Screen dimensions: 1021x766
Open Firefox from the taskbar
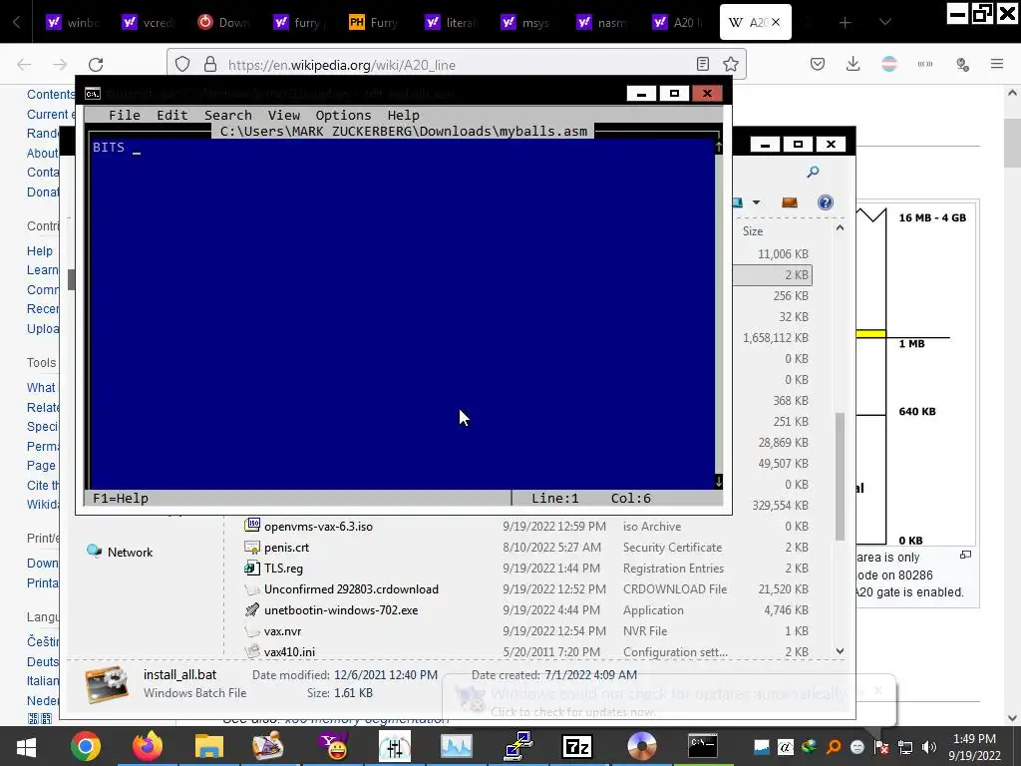coord(148,746)
